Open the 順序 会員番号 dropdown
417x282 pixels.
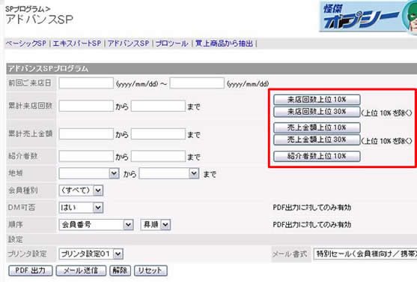coord(96,225)
